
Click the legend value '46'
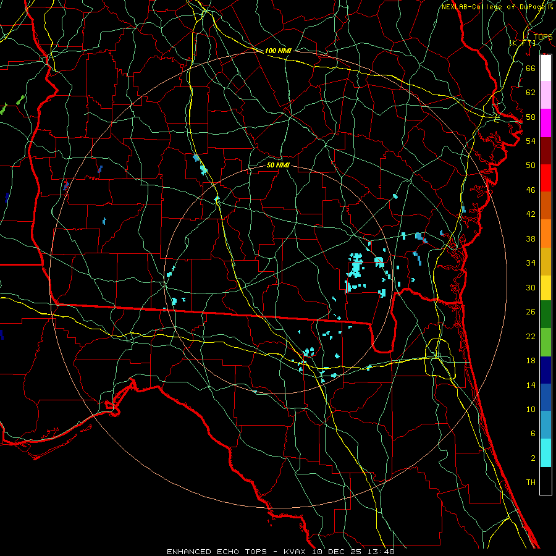(x=531, y=190)
